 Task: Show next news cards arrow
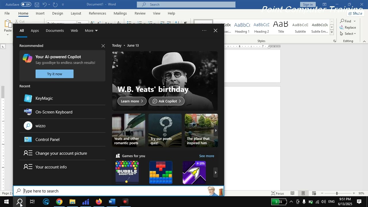pyautogui.click(x=216, y=131)
